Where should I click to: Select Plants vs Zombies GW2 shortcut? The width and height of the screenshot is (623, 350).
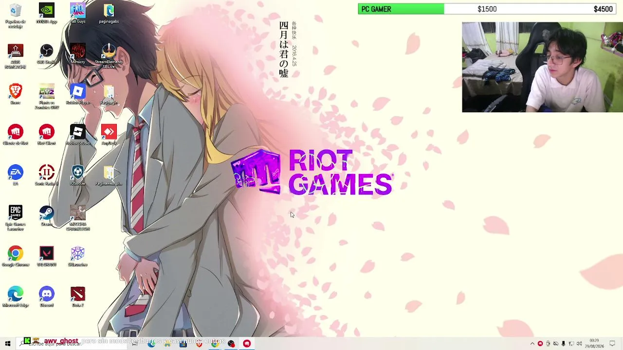tap(47, 96)
